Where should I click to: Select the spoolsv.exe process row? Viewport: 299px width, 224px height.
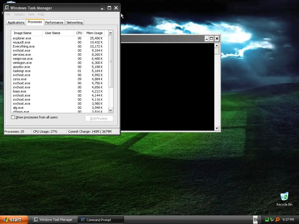coord(60,67)
